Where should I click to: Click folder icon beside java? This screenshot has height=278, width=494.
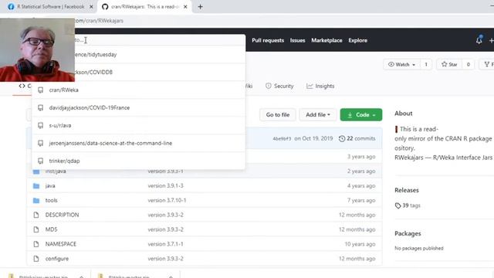36,186
